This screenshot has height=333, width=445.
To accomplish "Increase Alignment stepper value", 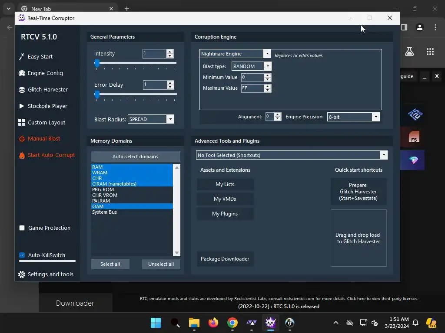I will [278, 114].
